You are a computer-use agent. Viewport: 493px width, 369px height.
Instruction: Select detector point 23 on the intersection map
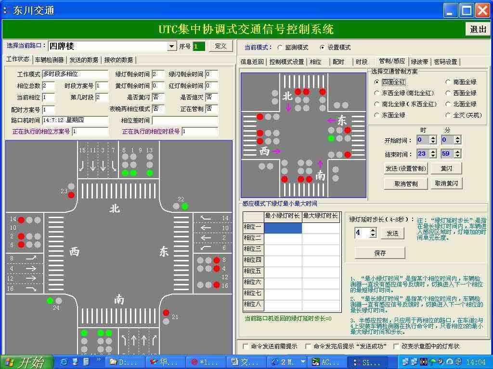click(x=71, y=194)
